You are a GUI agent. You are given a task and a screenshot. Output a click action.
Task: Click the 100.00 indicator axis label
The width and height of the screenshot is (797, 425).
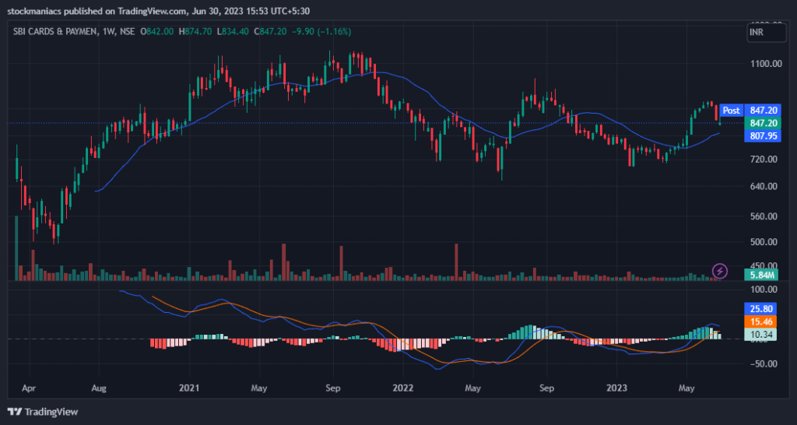tap(765, 290)
